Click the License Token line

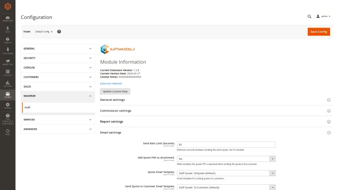[120, 77]
